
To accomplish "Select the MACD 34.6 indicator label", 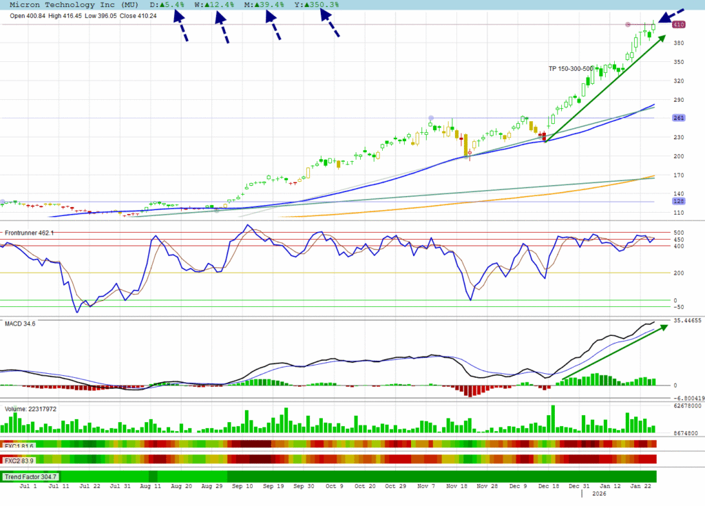I will click(x=19, y=323).
